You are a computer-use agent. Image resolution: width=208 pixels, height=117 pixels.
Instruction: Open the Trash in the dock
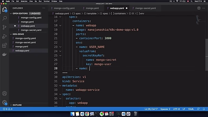[x=135, y=114]
